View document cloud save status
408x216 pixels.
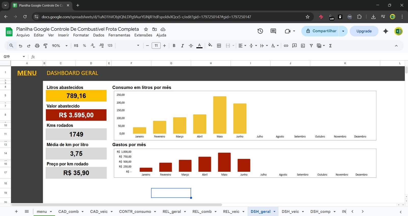(163, 29)
